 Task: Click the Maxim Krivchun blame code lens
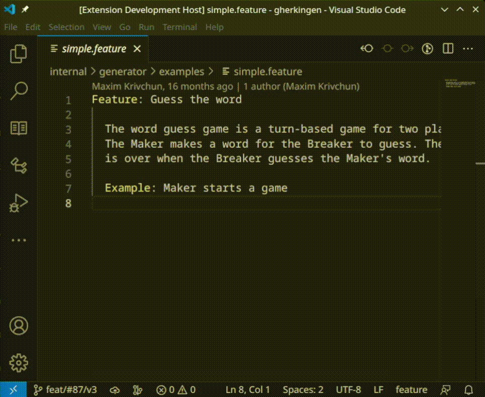(x=163, y=86)
